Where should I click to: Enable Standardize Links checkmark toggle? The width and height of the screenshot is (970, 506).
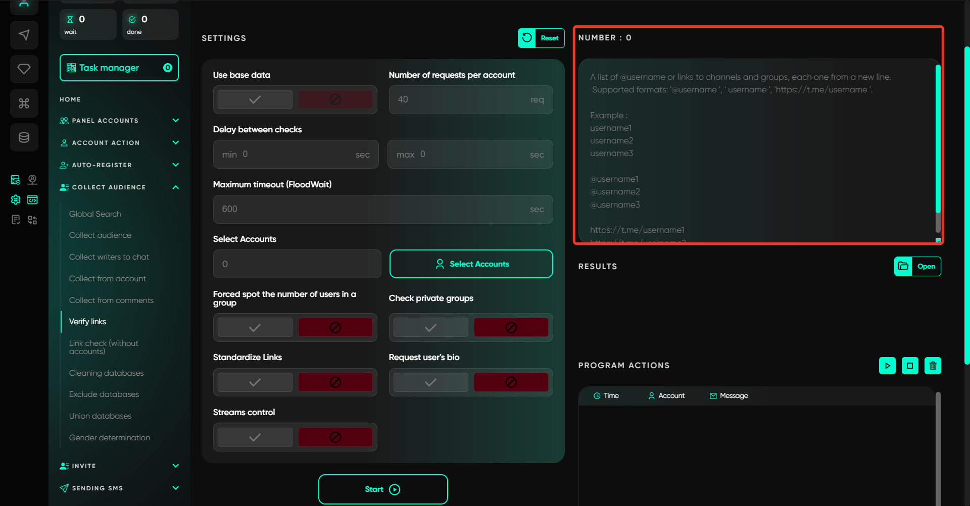pos(255,382)
